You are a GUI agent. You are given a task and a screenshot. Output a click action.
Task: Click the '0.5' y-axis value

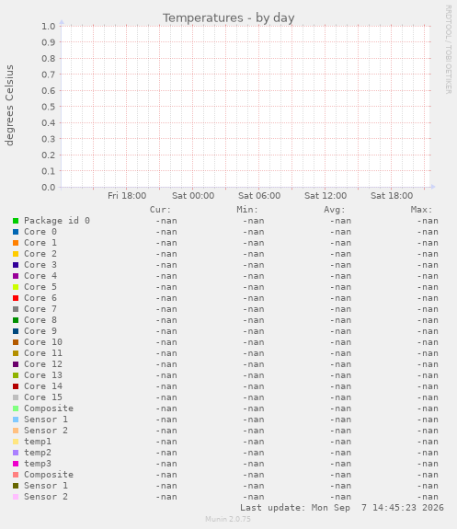48,107
